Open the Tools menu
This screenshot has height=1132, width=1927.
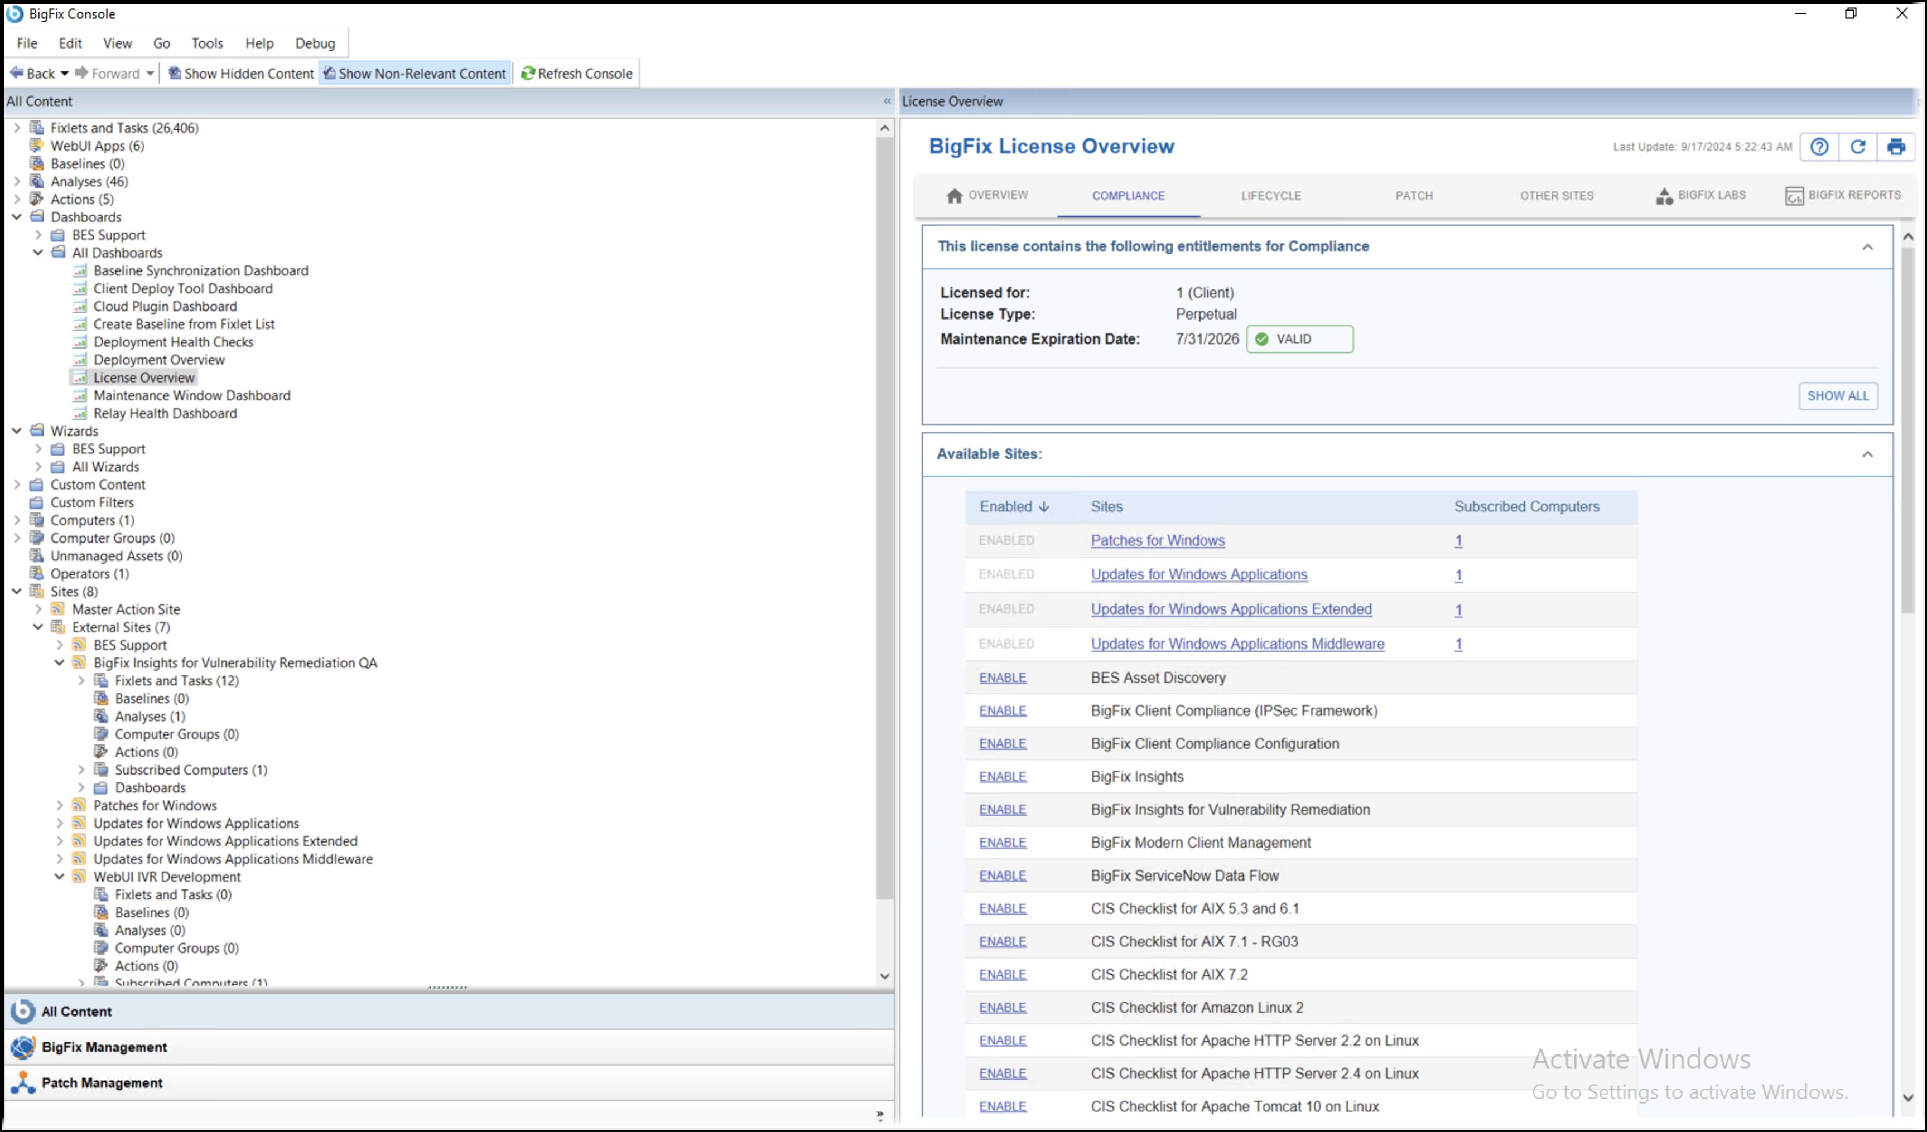pyautogui.click(x=206, y=43)
